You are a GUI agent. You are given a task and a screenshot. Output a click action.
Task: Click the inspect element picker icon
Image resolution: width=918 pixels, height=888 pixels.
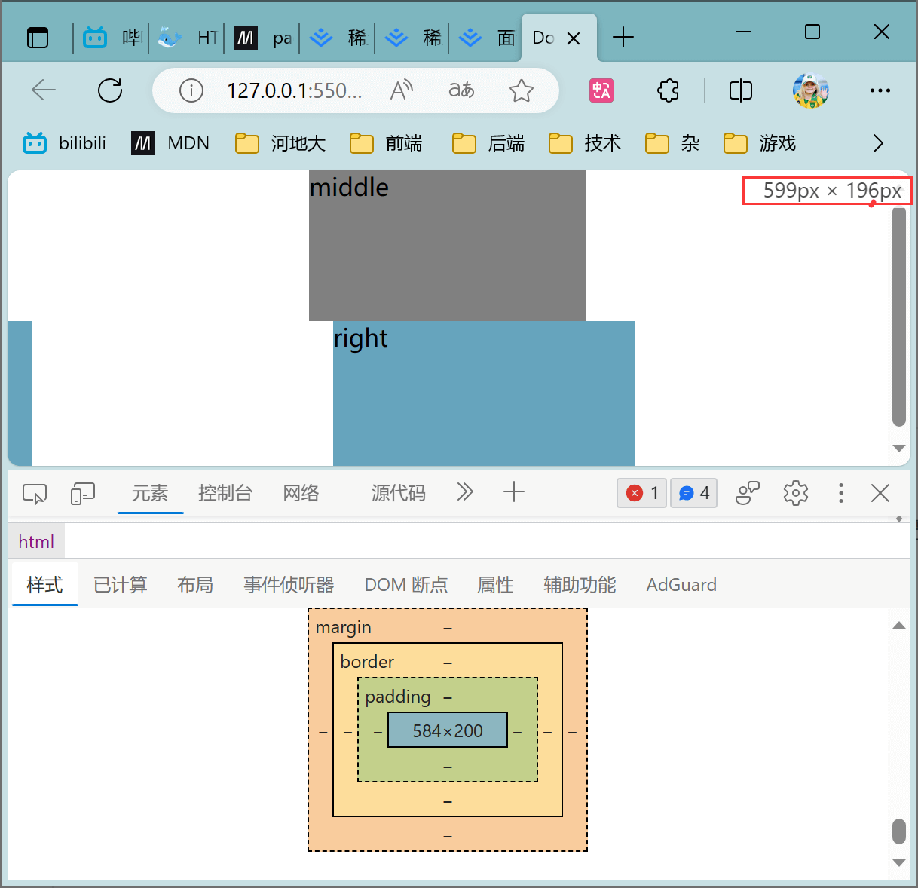[x=35, y=494]
